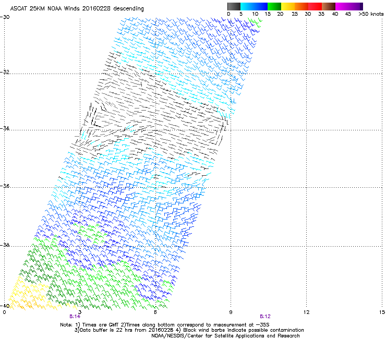The height and width of the screenshot is (339, 386).
Task: Click the gray 0–5 knots color bar segment
Action: click(234, 6)
